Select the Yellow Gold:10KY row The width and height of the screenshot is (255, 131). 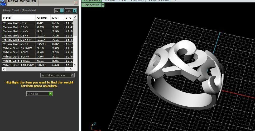[x=37, y=27]
